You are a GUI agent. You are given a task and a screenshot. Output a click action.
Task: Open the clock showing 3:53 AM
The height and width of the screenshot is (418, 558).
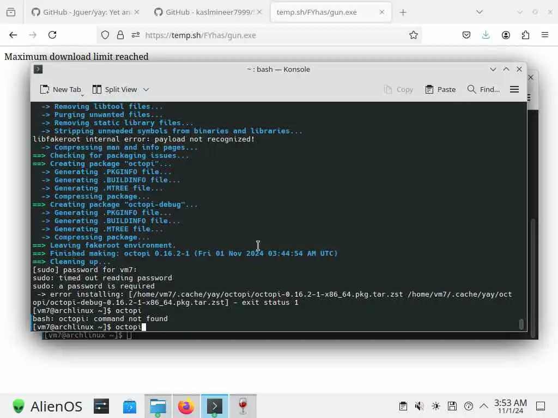click(510, 406)
